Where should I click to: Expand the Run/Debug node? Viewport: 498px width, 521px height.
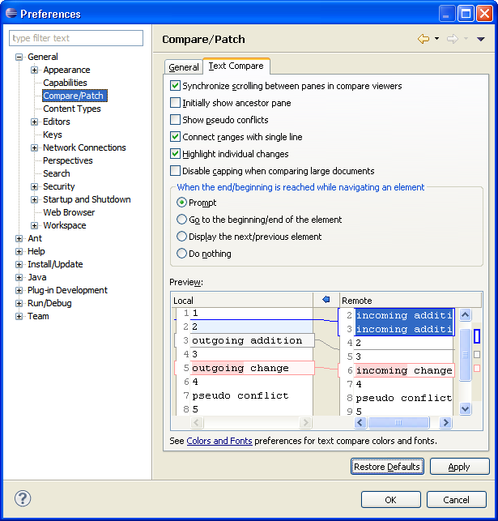click(19, 303)
